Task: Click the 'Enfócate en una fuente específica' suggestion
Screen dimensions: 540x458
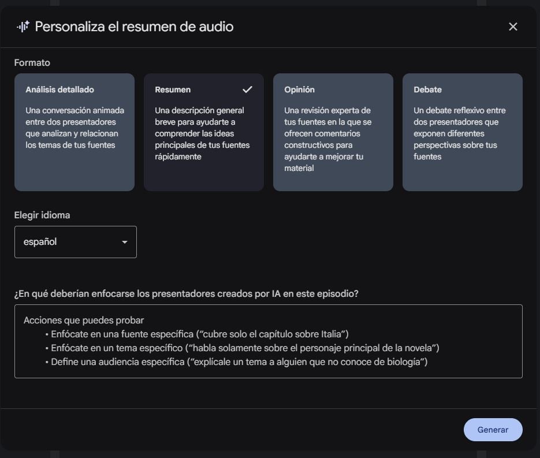Action: pos(199,334)
